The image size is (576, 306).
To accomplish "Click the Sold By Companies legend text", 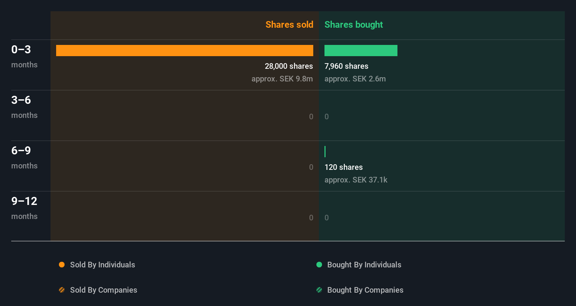I will point(103,290).
